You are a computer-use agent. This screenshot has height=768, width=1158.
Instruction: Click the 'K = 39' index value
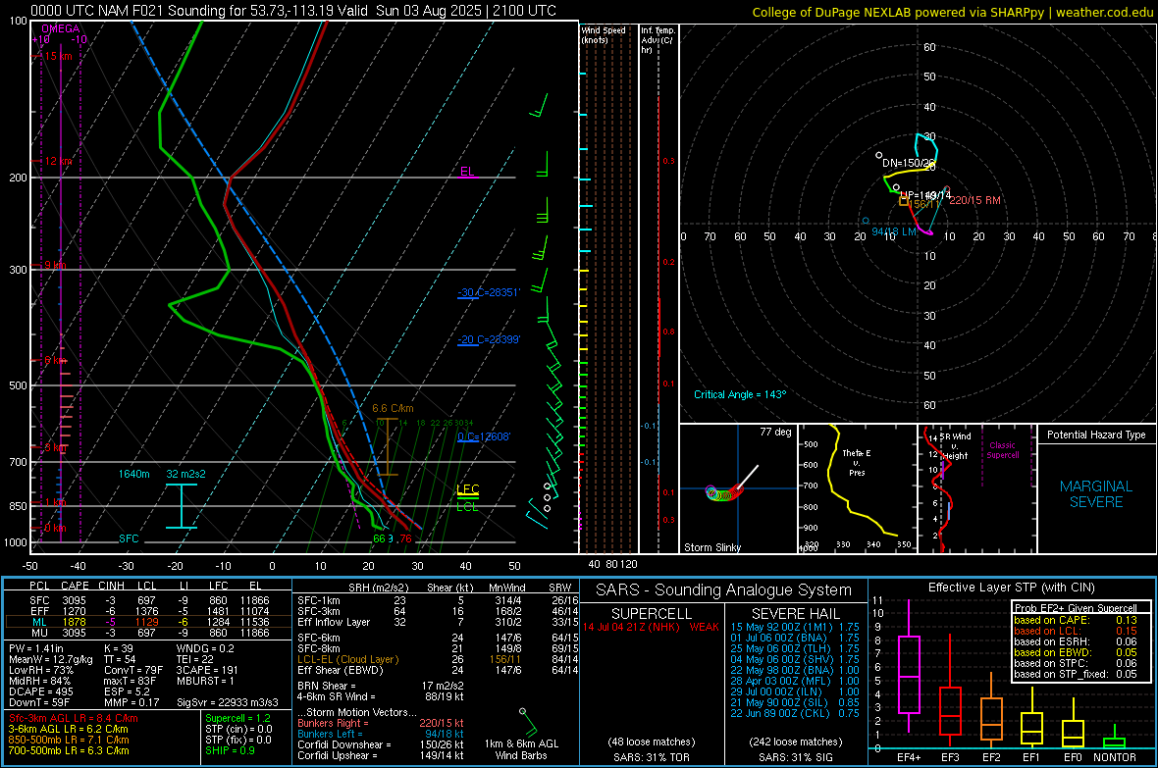coord(118,648)
